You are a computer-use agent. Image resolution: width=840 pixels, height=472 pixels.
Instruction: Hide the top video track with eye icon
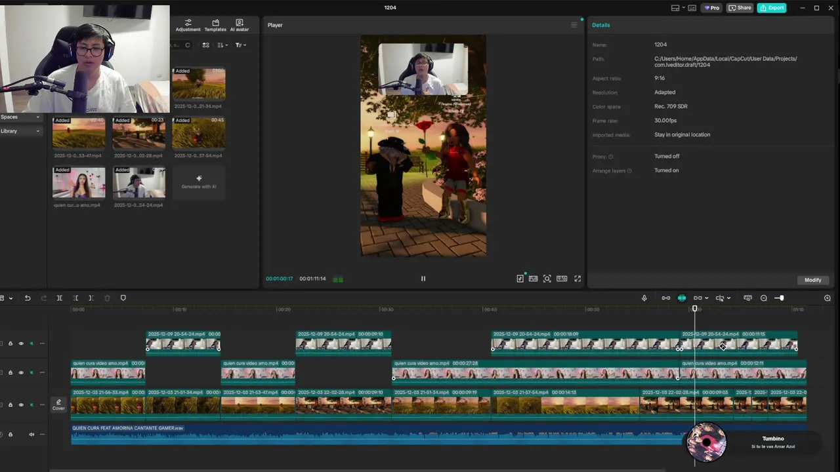[20, 344]
